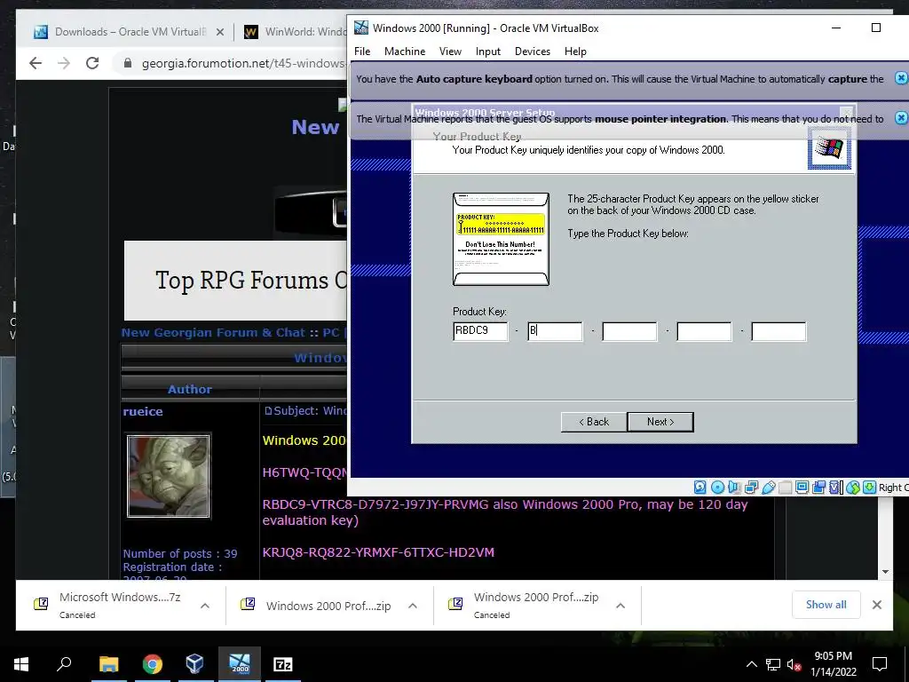This screenshot has height=682, width=909.
Task: Click Windows 2000 VM icon in taskbar
Action: click(240, 664)
